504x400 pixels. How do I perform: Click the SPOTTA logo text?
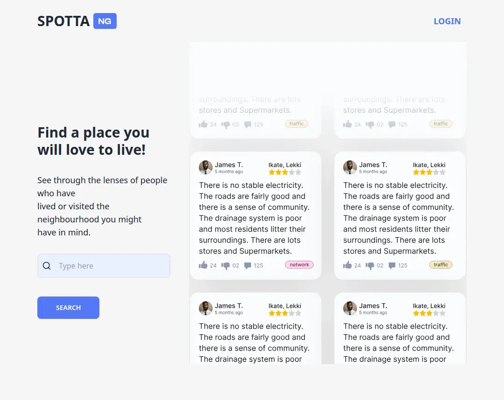(x=63, y=21)
